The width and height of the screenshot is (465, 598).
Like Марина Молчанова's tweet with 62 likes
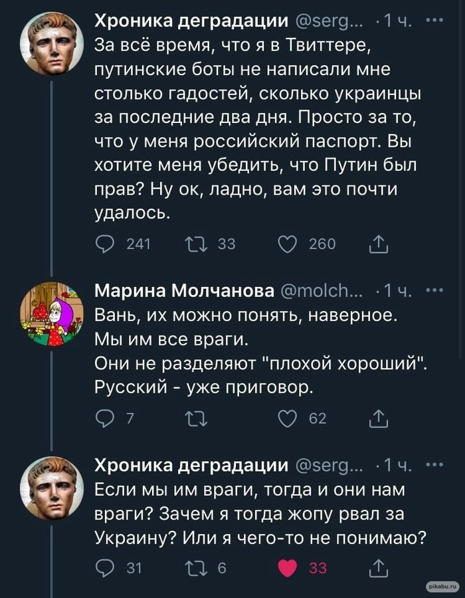[287, 418]
